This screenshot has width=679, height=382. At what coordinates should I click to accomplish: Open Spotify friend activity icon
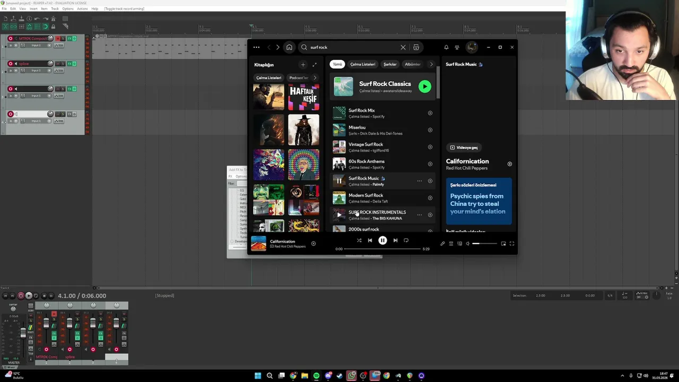pyautogui.click(x=457, y=47)
